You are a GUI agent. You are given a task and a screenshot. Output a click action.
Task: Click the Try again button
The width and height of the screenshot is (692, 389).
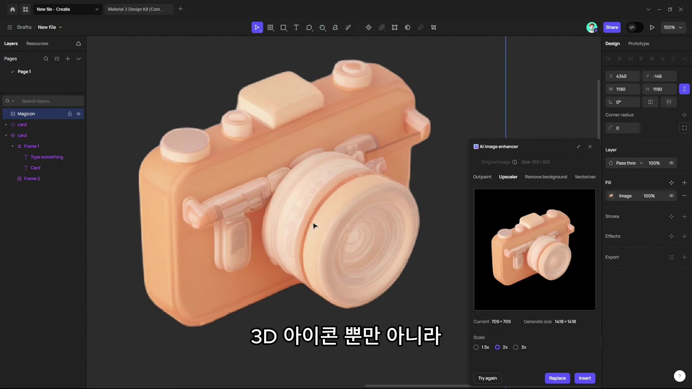pos(487,378)
